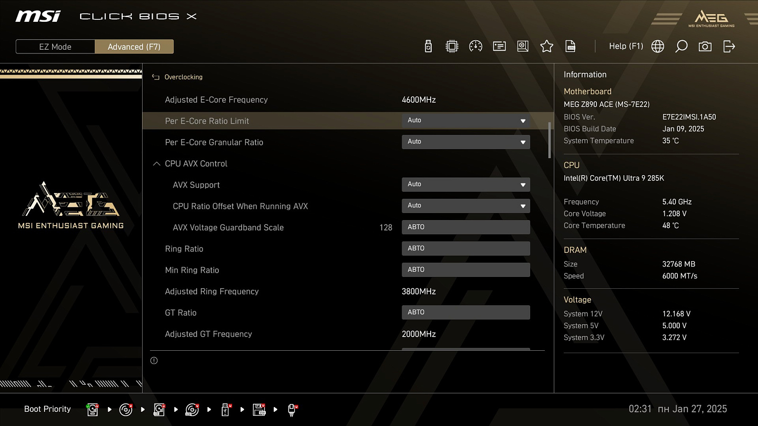Click the Min Ring Ratio label

tap(192, 270)
